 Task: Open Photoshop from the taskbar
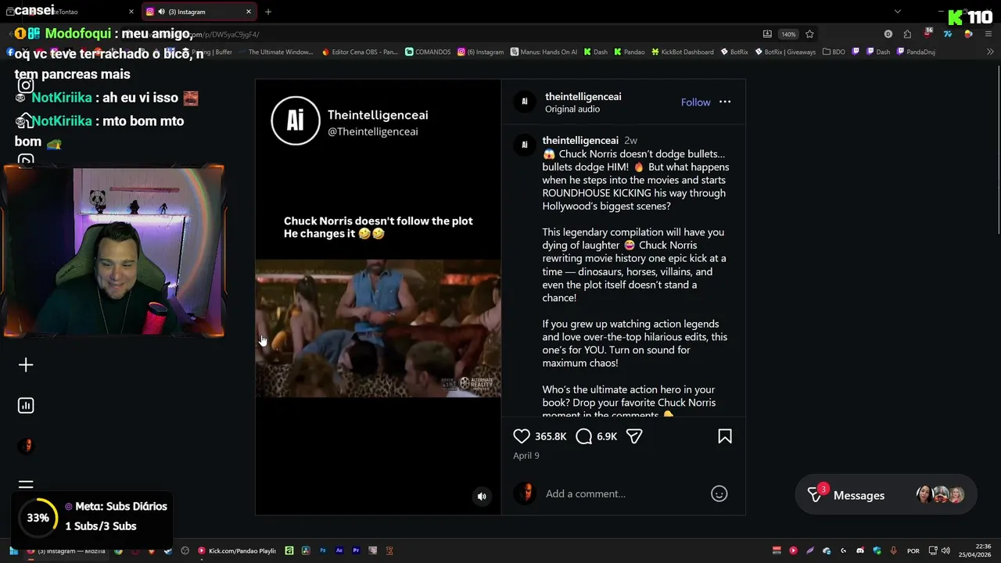[322, 550]
